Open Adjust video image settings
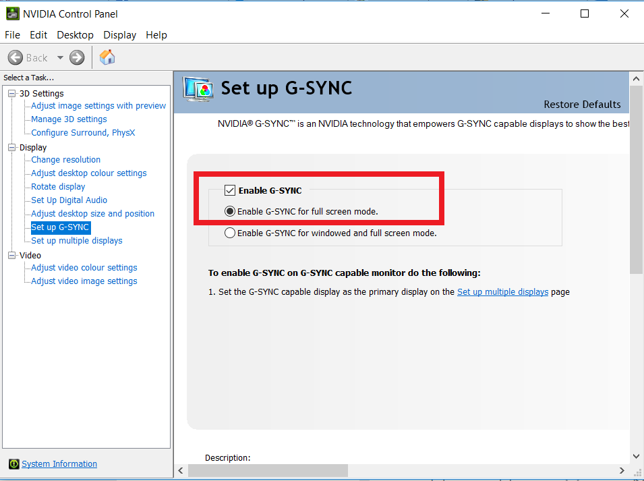 tap(84, 281)
